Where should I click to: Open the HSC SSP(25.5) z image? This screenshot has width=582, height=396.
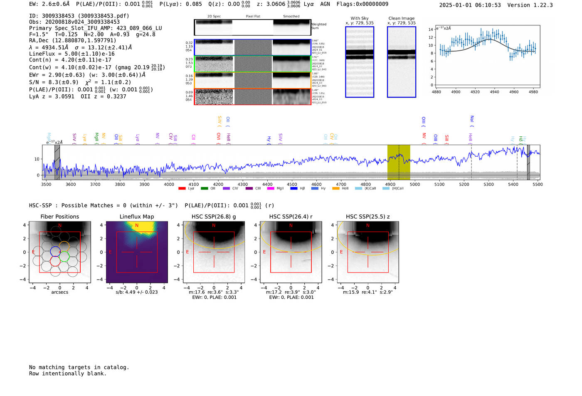(x=368, y=252)
